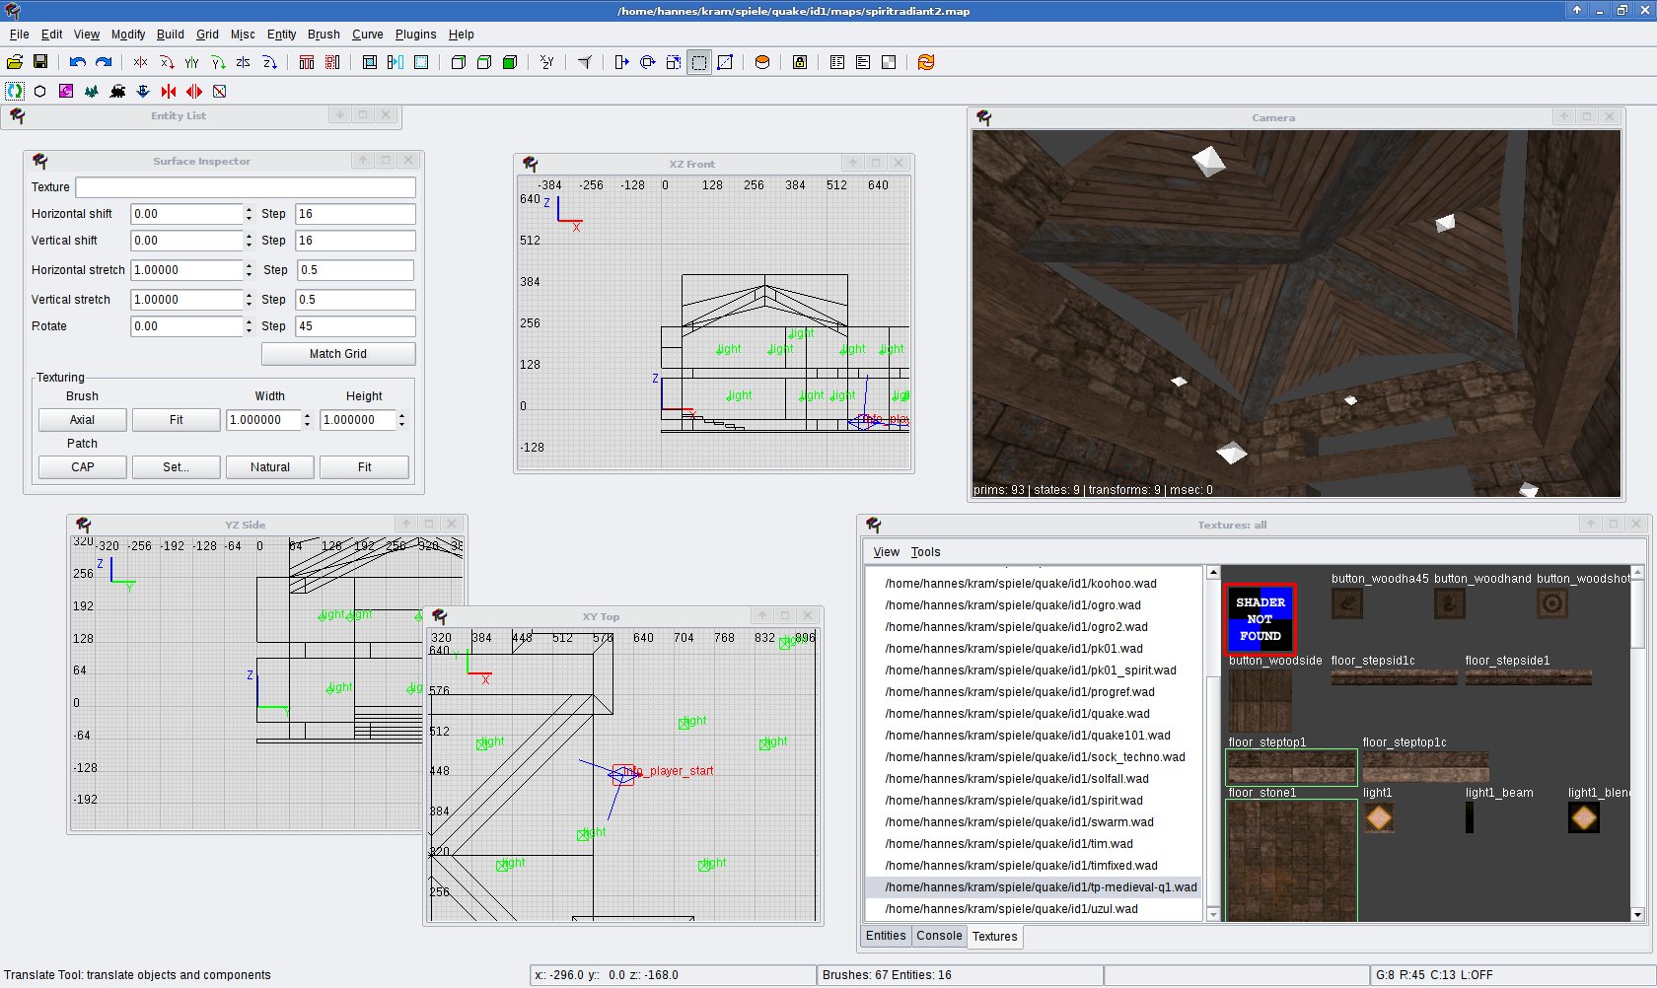The image size is (1657, 988).
Task: Click the magenta square plugin icon
Action: tap(66, 91)
